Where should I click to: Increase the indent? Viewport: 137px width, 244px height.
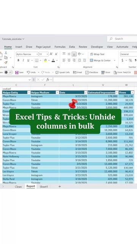pyautogui.click(x=84, y=60)
